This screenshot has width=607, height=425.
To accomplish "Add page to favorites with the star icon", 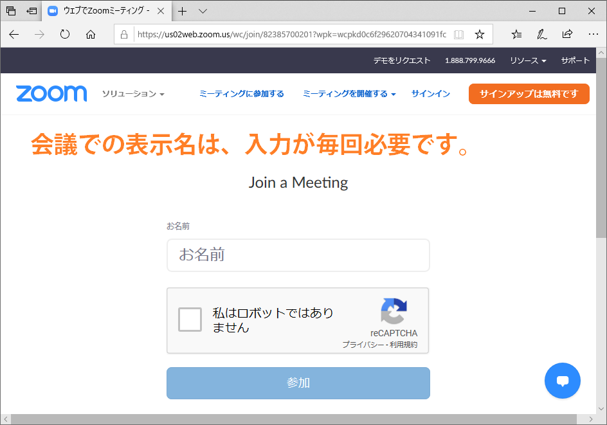I will 480,35.
